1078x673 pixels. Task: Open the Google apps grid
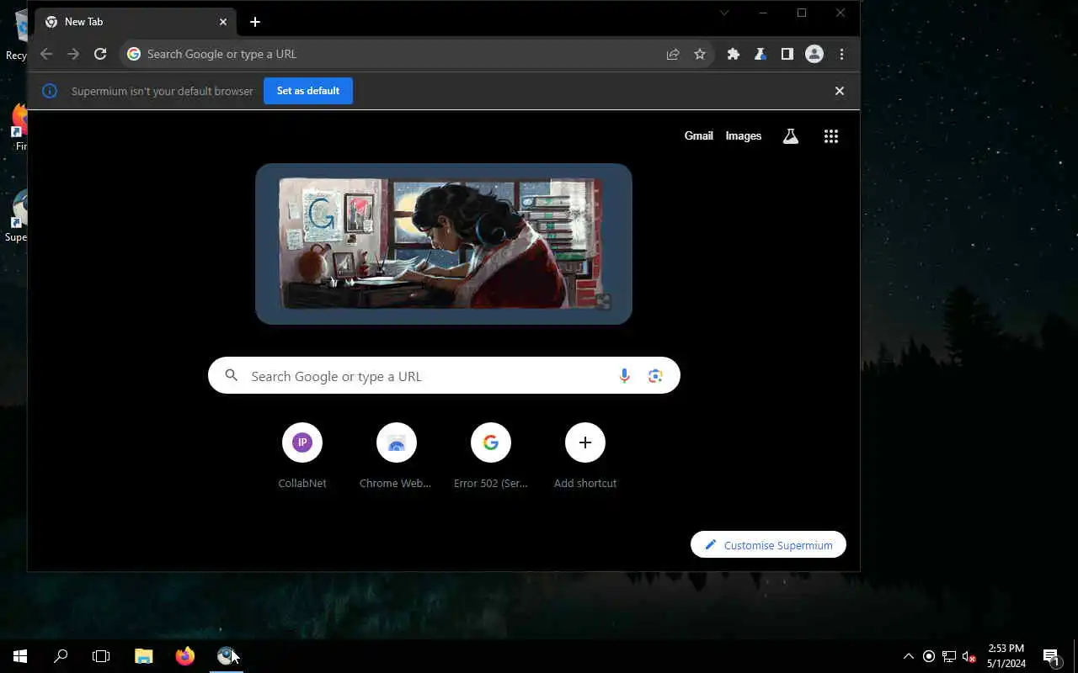click(831, 136)
